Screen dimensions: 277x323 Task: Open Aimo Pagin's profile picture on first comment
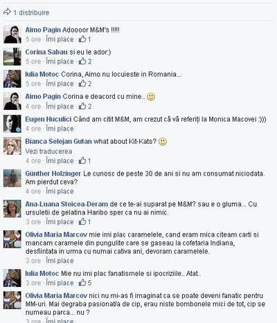[12, 35]
